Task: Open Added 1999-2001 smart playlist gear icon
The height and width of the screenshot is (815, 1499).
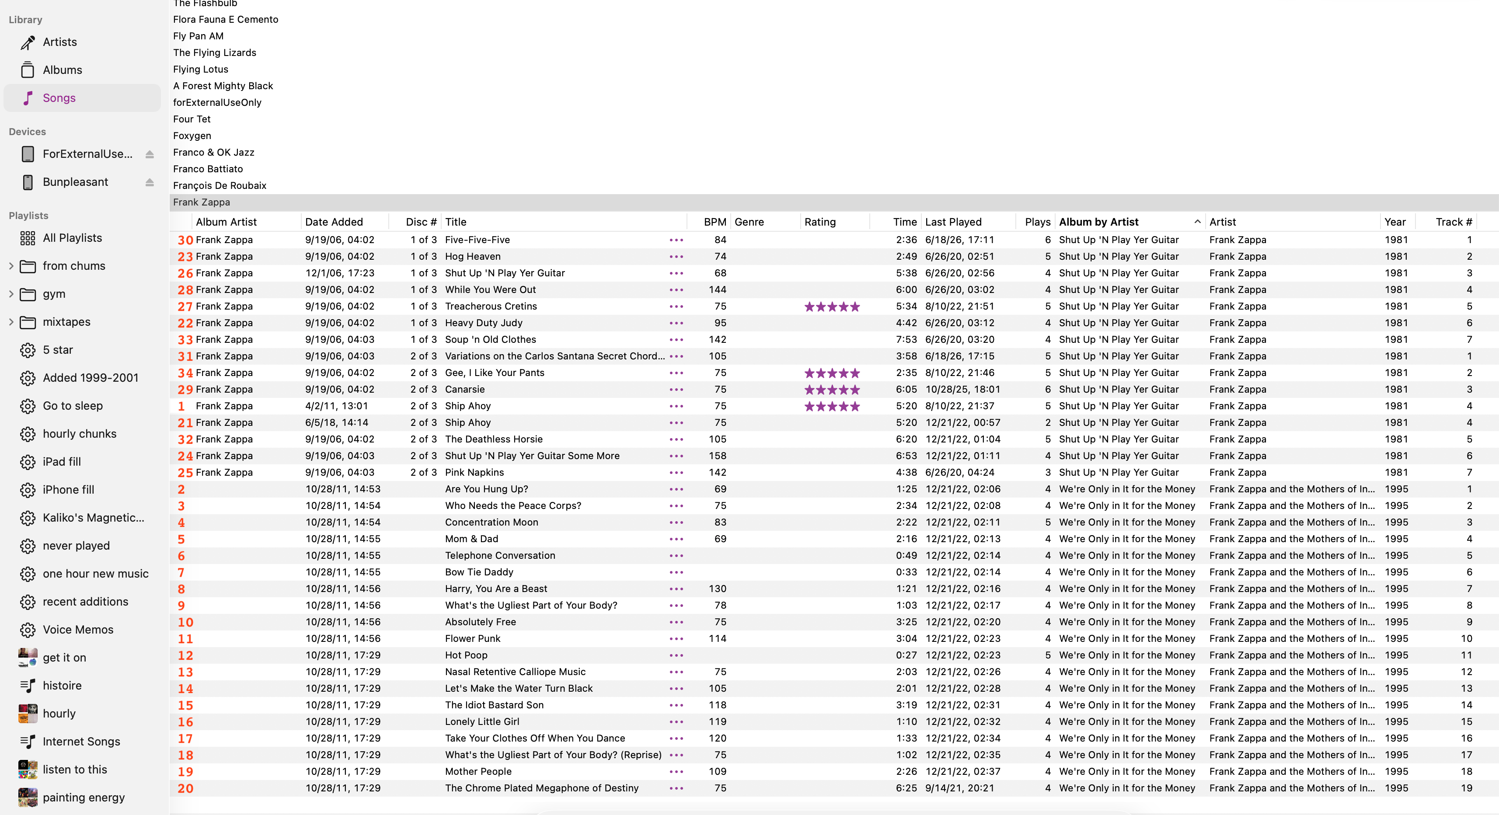Action: [x=28, y=378]
